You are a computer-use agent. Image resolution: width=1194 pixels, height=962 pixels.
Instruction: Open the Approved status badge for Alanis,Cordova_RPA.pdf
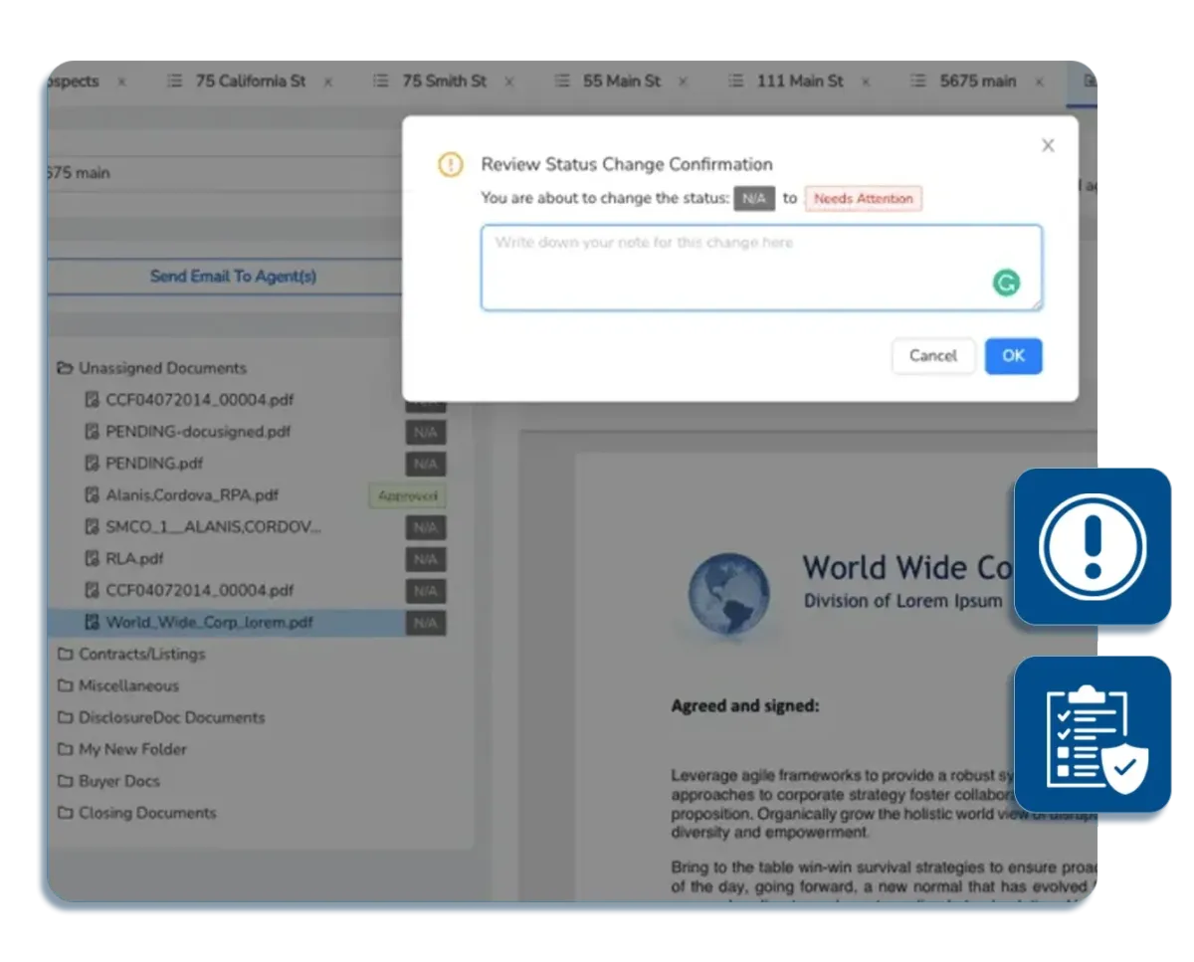(407, 495)
